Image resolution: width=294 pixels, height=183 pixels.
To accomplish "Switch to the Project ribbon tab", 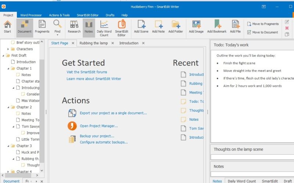I will [x=8, y=15].
